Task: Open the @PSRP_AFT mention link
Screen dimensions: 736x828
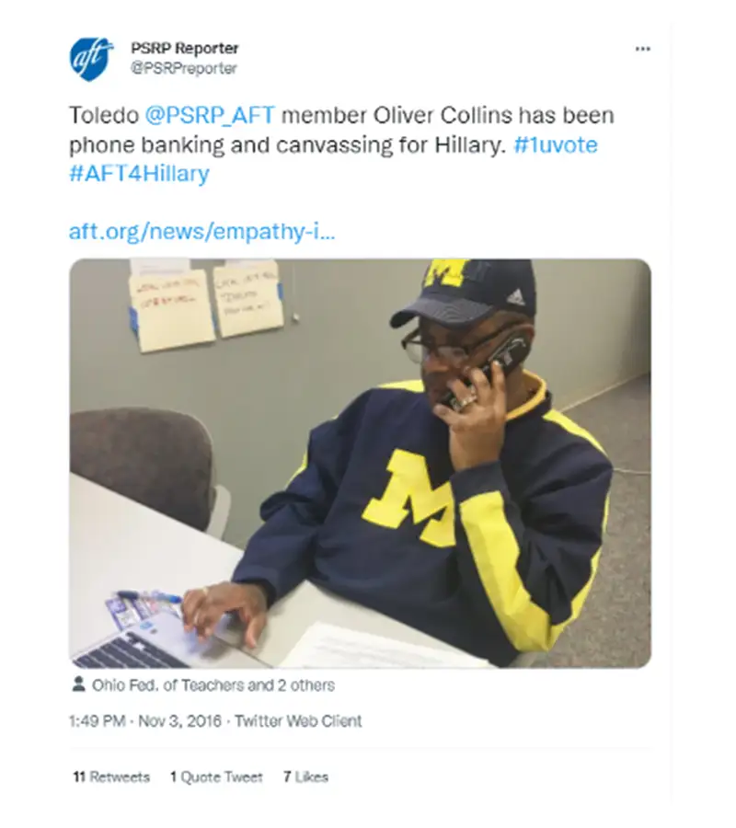Action: pos(211,116)
